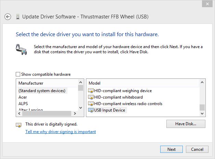Screen dimensions: 215x159
Task: Click Model list vertical scrollbar thumb
Action: (202, 107)
